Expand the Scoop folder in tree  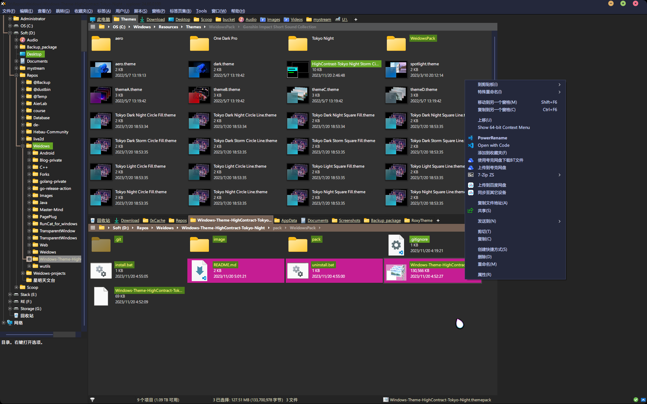pyautogui.click(x=16, y=288)
